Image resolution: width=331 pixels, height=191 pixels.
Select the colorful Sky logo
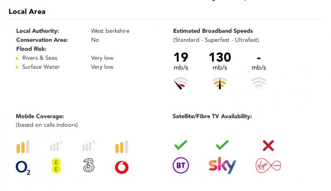(x=222, y=165)
